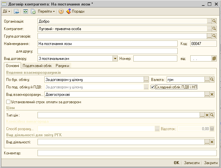Click the copy-new document toolbar icon
The width and height of the screenshot is (221, 168).
(x=33, y=11)
